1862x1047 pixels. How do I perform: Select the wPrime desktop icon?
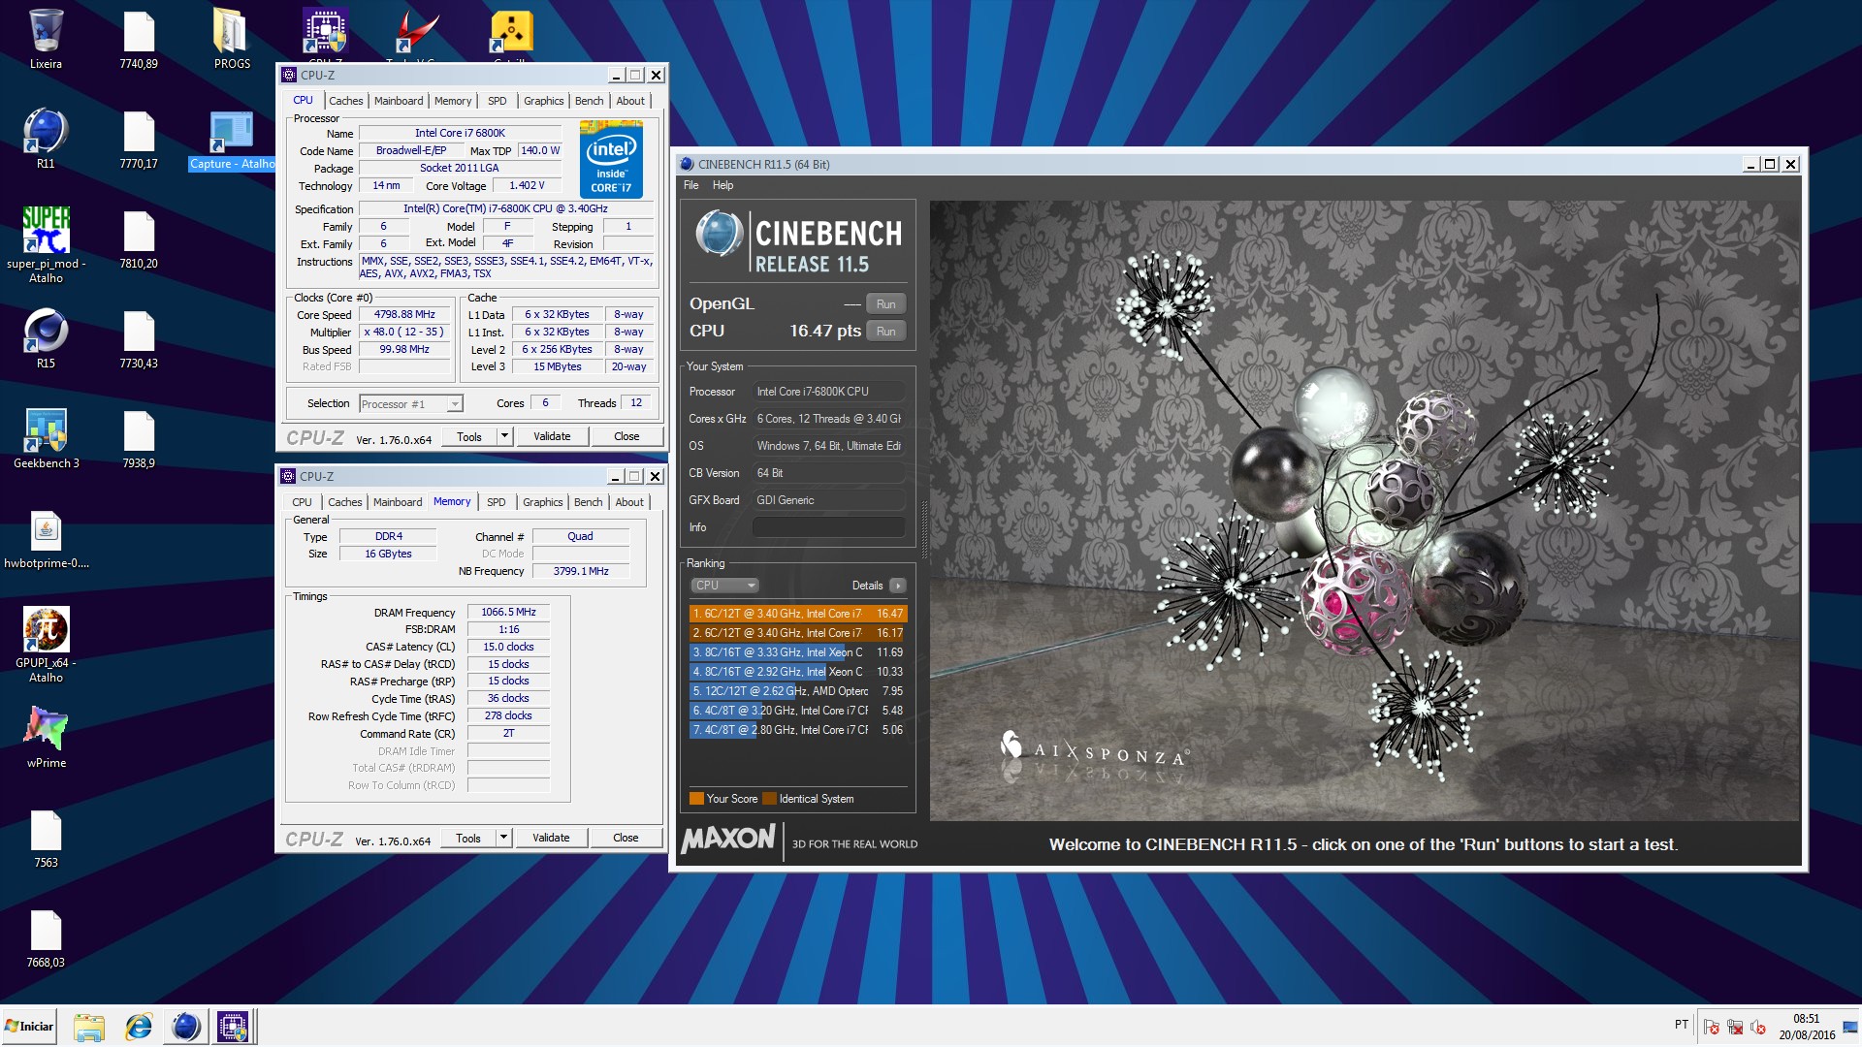click(x=46, y=730)
